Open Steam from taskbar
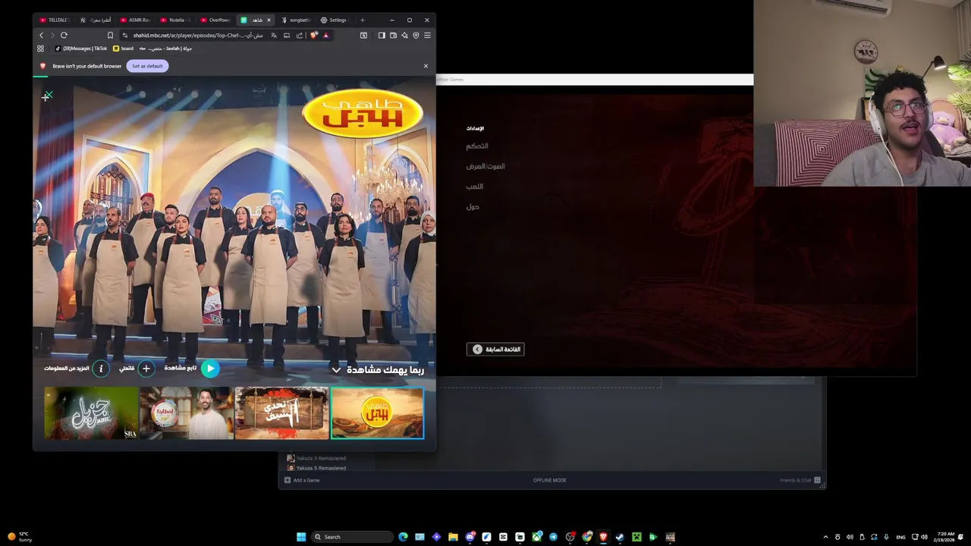 point(620,537)
